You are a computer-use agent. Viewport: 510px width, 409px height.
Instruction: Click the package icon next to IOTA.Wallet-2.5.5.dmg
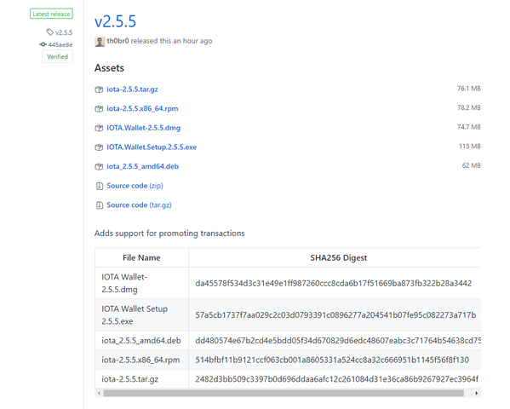point(99,128)
